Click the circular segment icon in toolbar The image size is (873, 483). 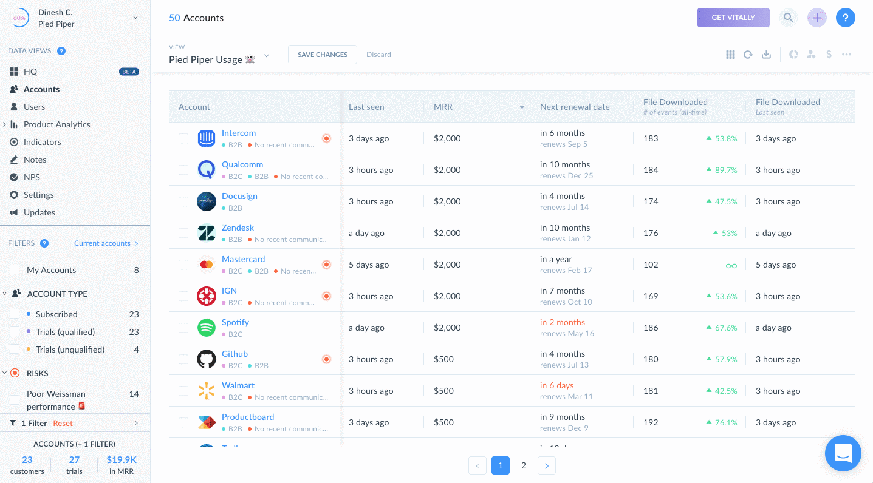click(x=793, y=55)
